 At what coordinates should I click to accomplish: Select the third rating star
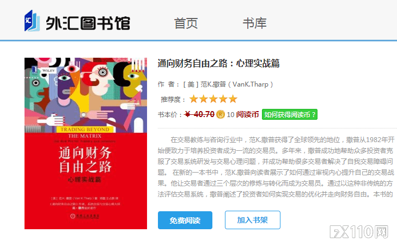click(213, 99)
